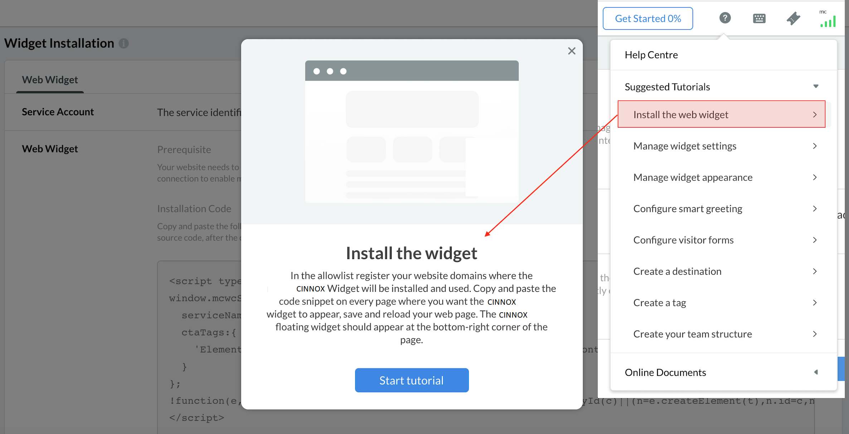849x434 pixels.
Task: Select Create a destination tutorial
Action: [x=677, y=271]
